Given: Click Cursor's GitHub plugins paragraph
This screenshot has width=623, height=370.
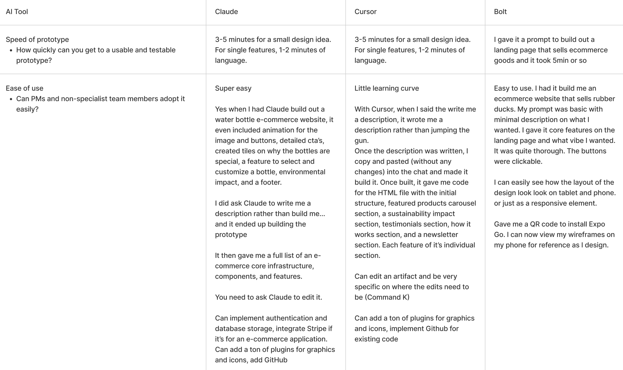Looking at the screenshot, I should coord(414,329).
